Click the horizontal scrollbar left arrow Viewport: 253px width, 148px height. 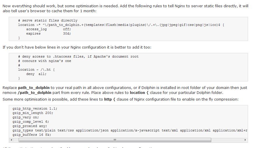coord(11,140)
